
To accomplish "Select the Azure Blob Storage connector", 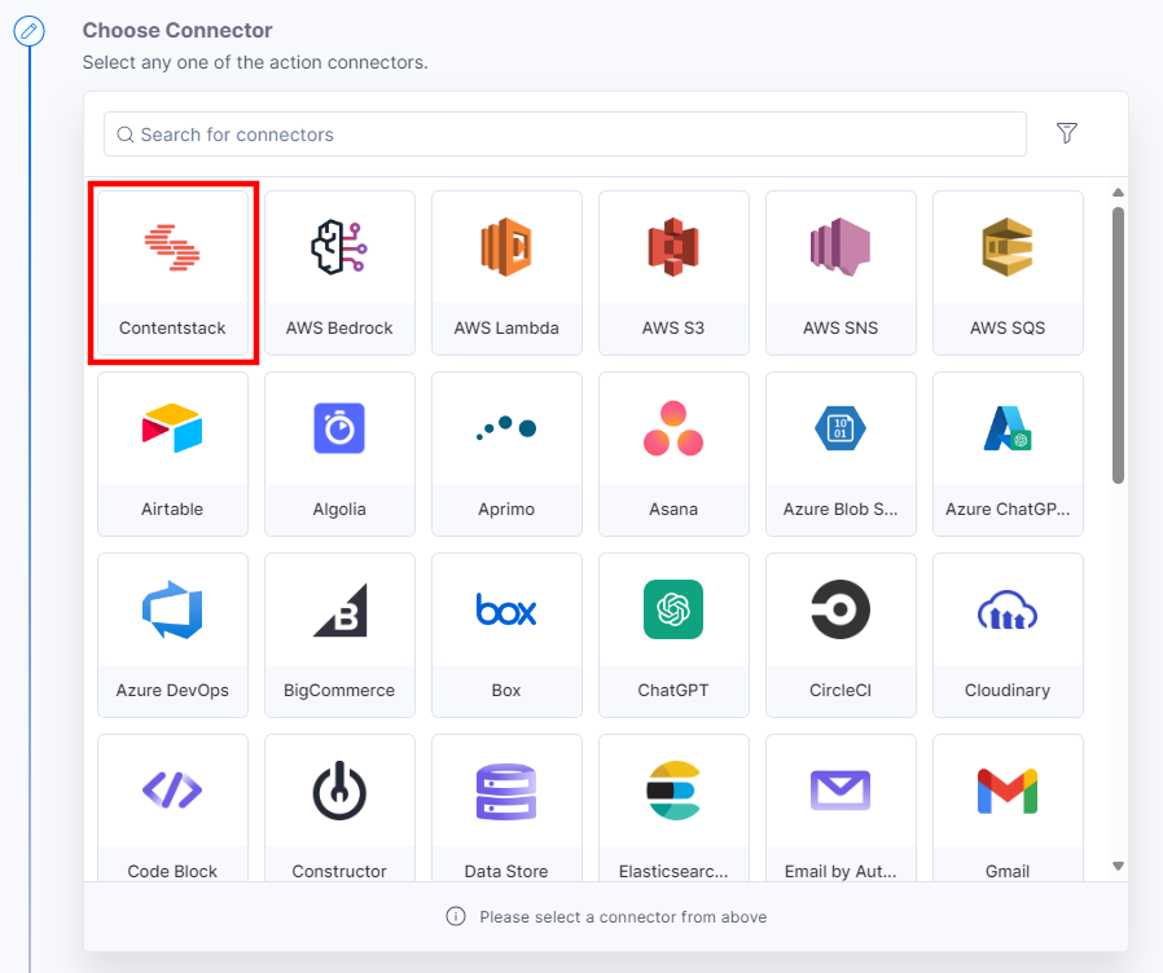I will point(841,454).
